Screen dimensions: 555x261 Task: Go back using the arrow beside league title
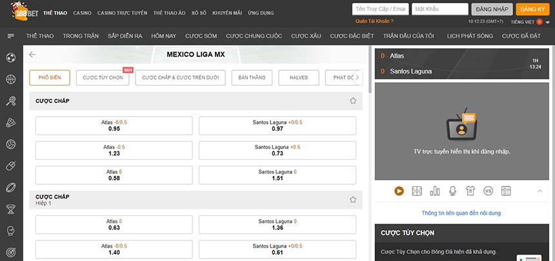point(32,55)
